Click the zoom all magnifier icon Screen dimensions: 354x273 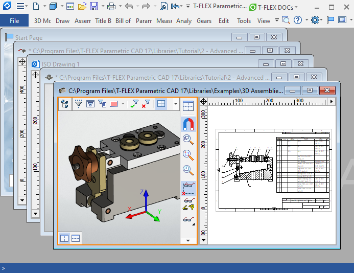pyautogui.click(x=188, y=140)
